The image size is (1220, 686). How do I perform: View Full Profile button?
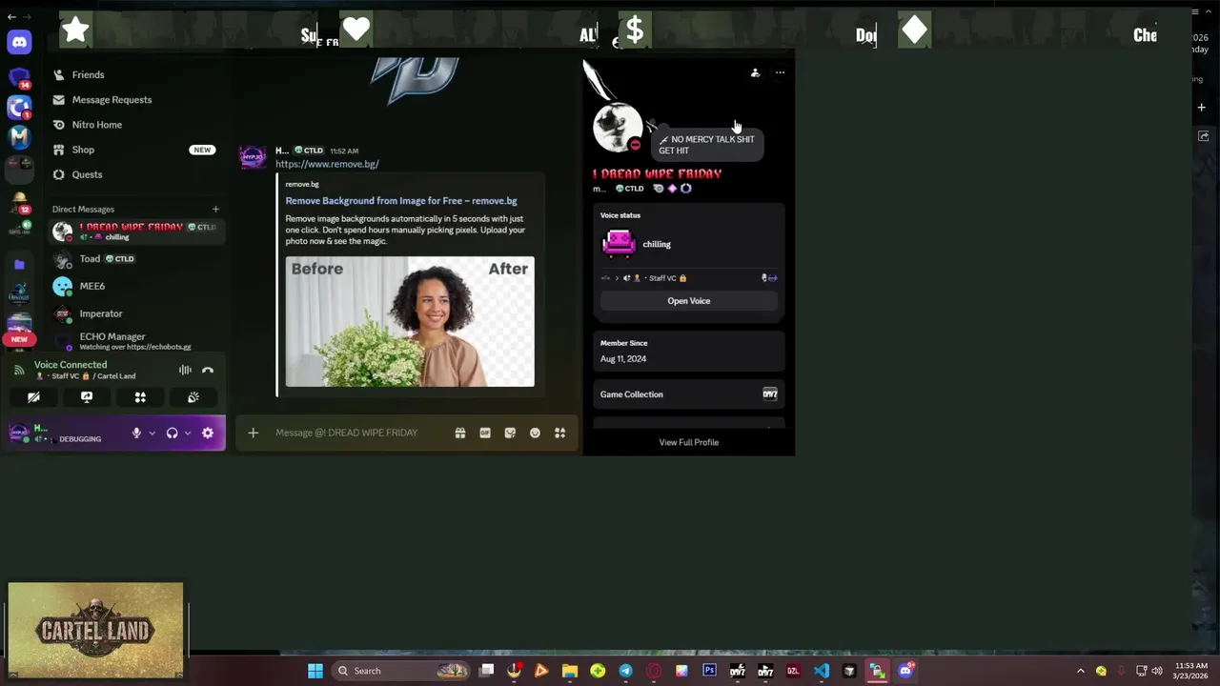click(688, 442)
